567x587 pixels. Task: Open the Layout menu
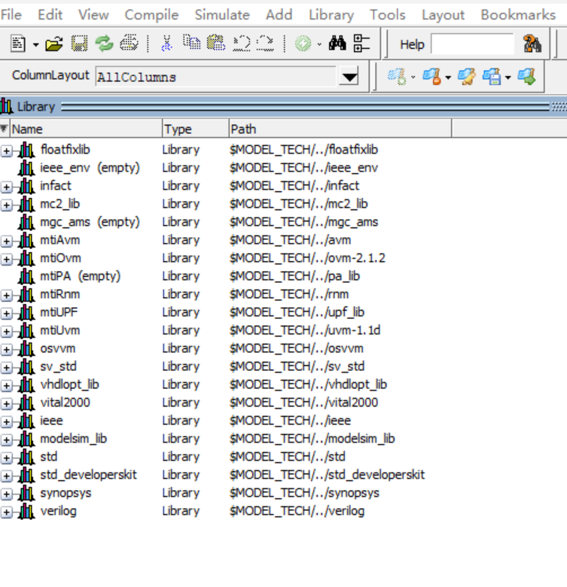[443, 14]
